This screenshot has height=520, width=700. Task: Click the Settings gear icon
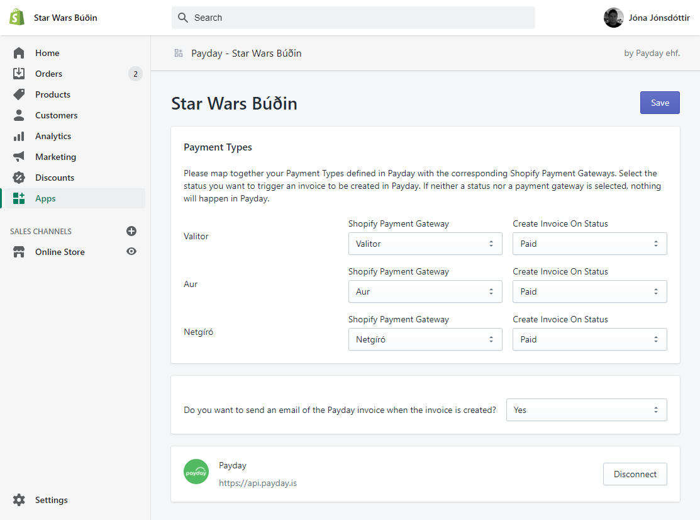pyautogui.click(x=19, y=500)
